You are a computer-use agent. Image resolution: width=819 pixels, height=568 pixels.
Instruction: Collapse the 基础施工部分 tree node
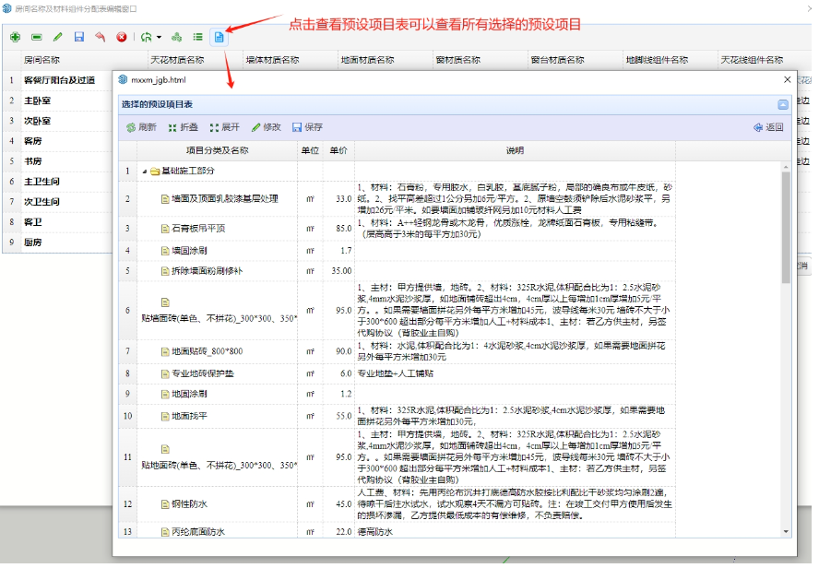143,172
